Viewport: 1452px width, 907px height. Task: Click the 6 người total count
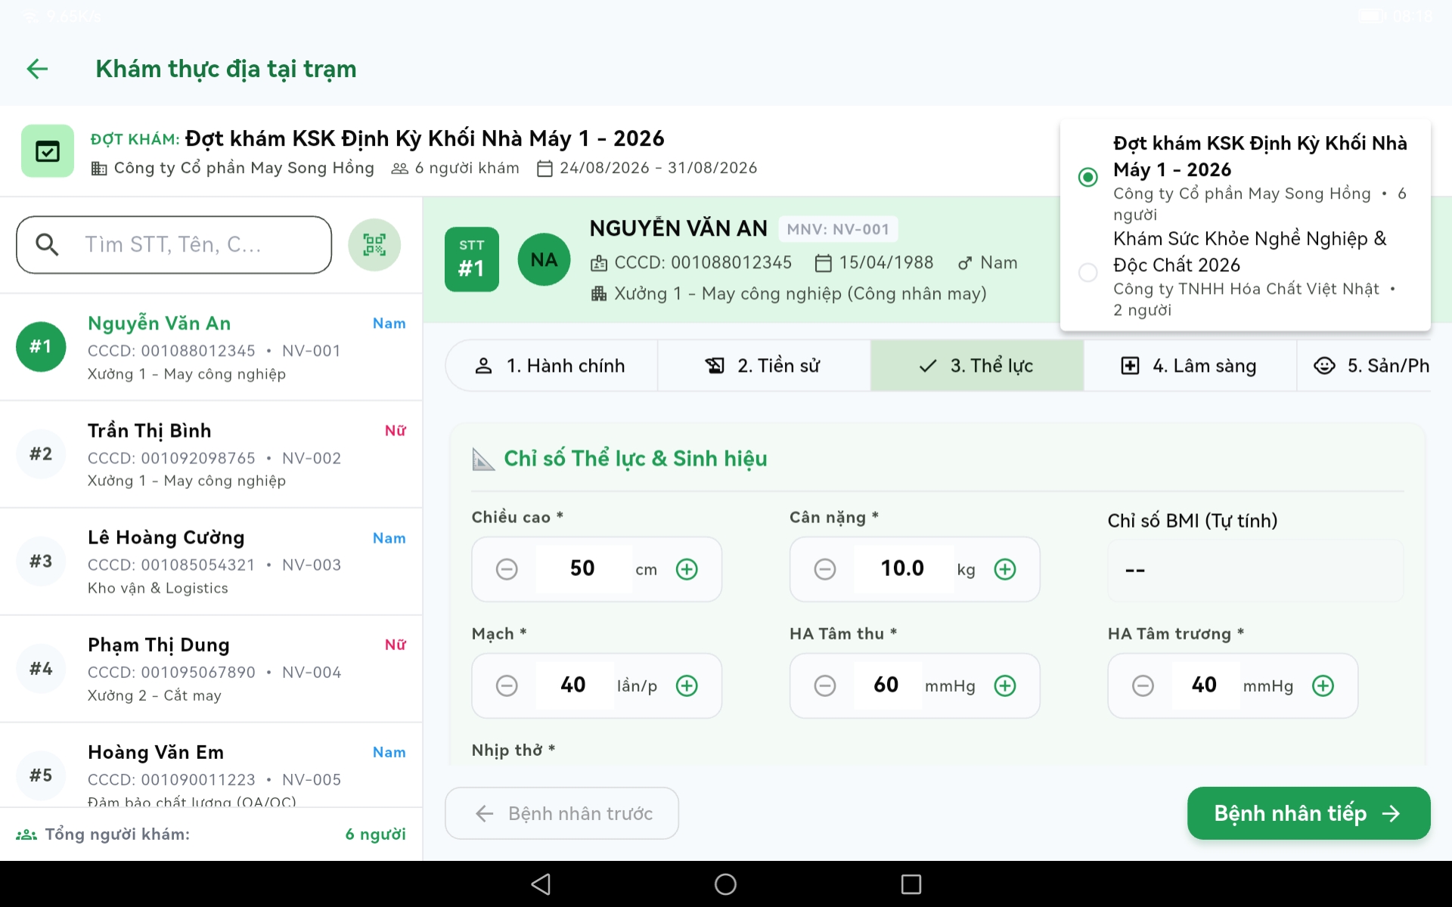(x=375, y=834)
